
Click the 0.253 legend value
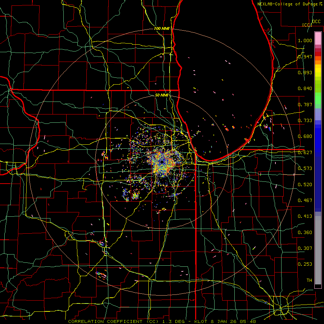pos(305,264)
